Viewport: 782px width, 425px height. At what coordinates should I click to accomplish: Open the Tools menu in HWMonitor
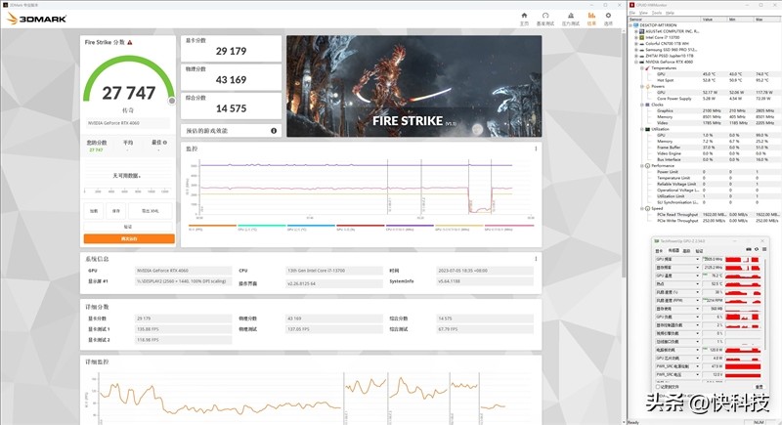pyautogui.click(x=657, y=13)
